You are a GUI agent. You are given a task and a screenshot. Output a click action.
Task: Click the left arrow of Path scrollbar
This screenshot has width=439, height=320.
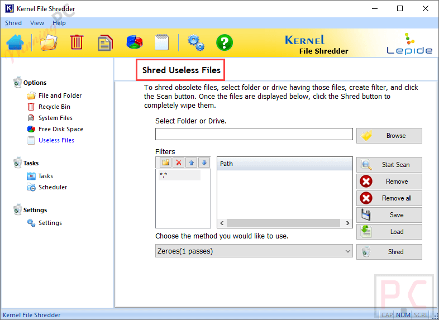coord(222,223)
